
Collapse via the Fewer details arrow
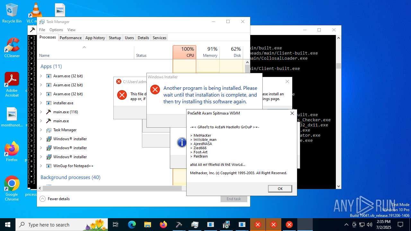pos(43,199)
